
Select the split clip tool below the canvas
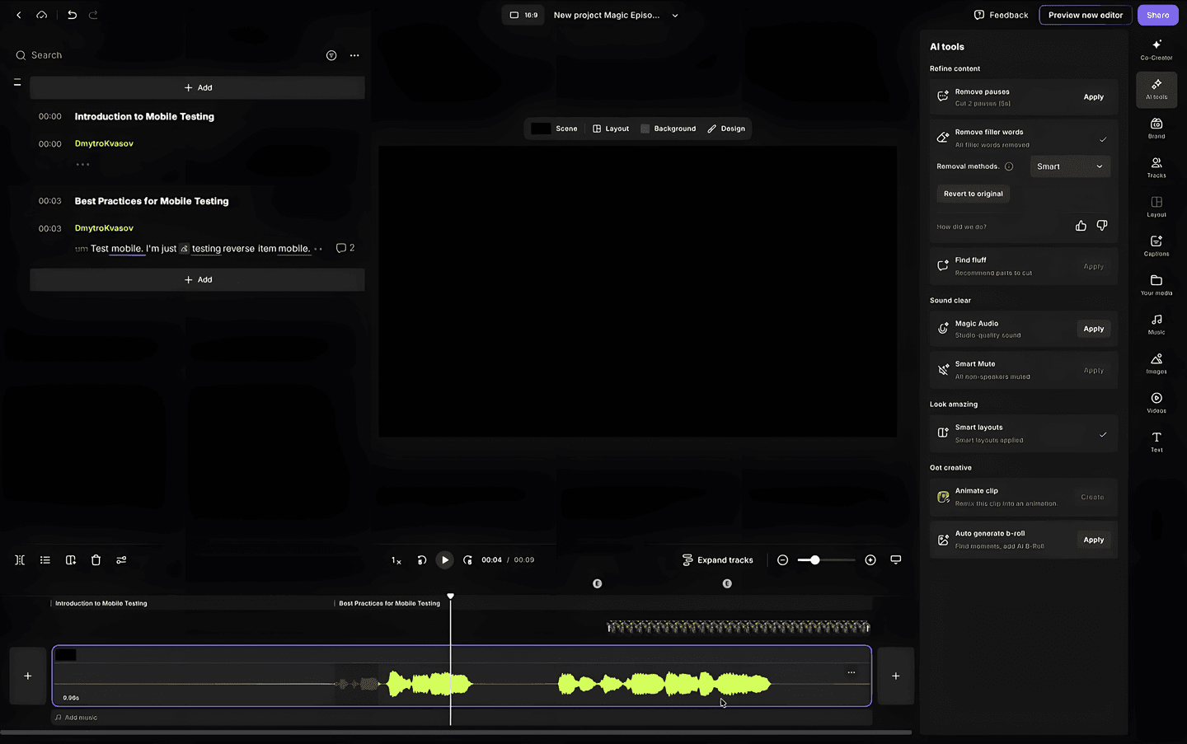[x=20, y=559]
